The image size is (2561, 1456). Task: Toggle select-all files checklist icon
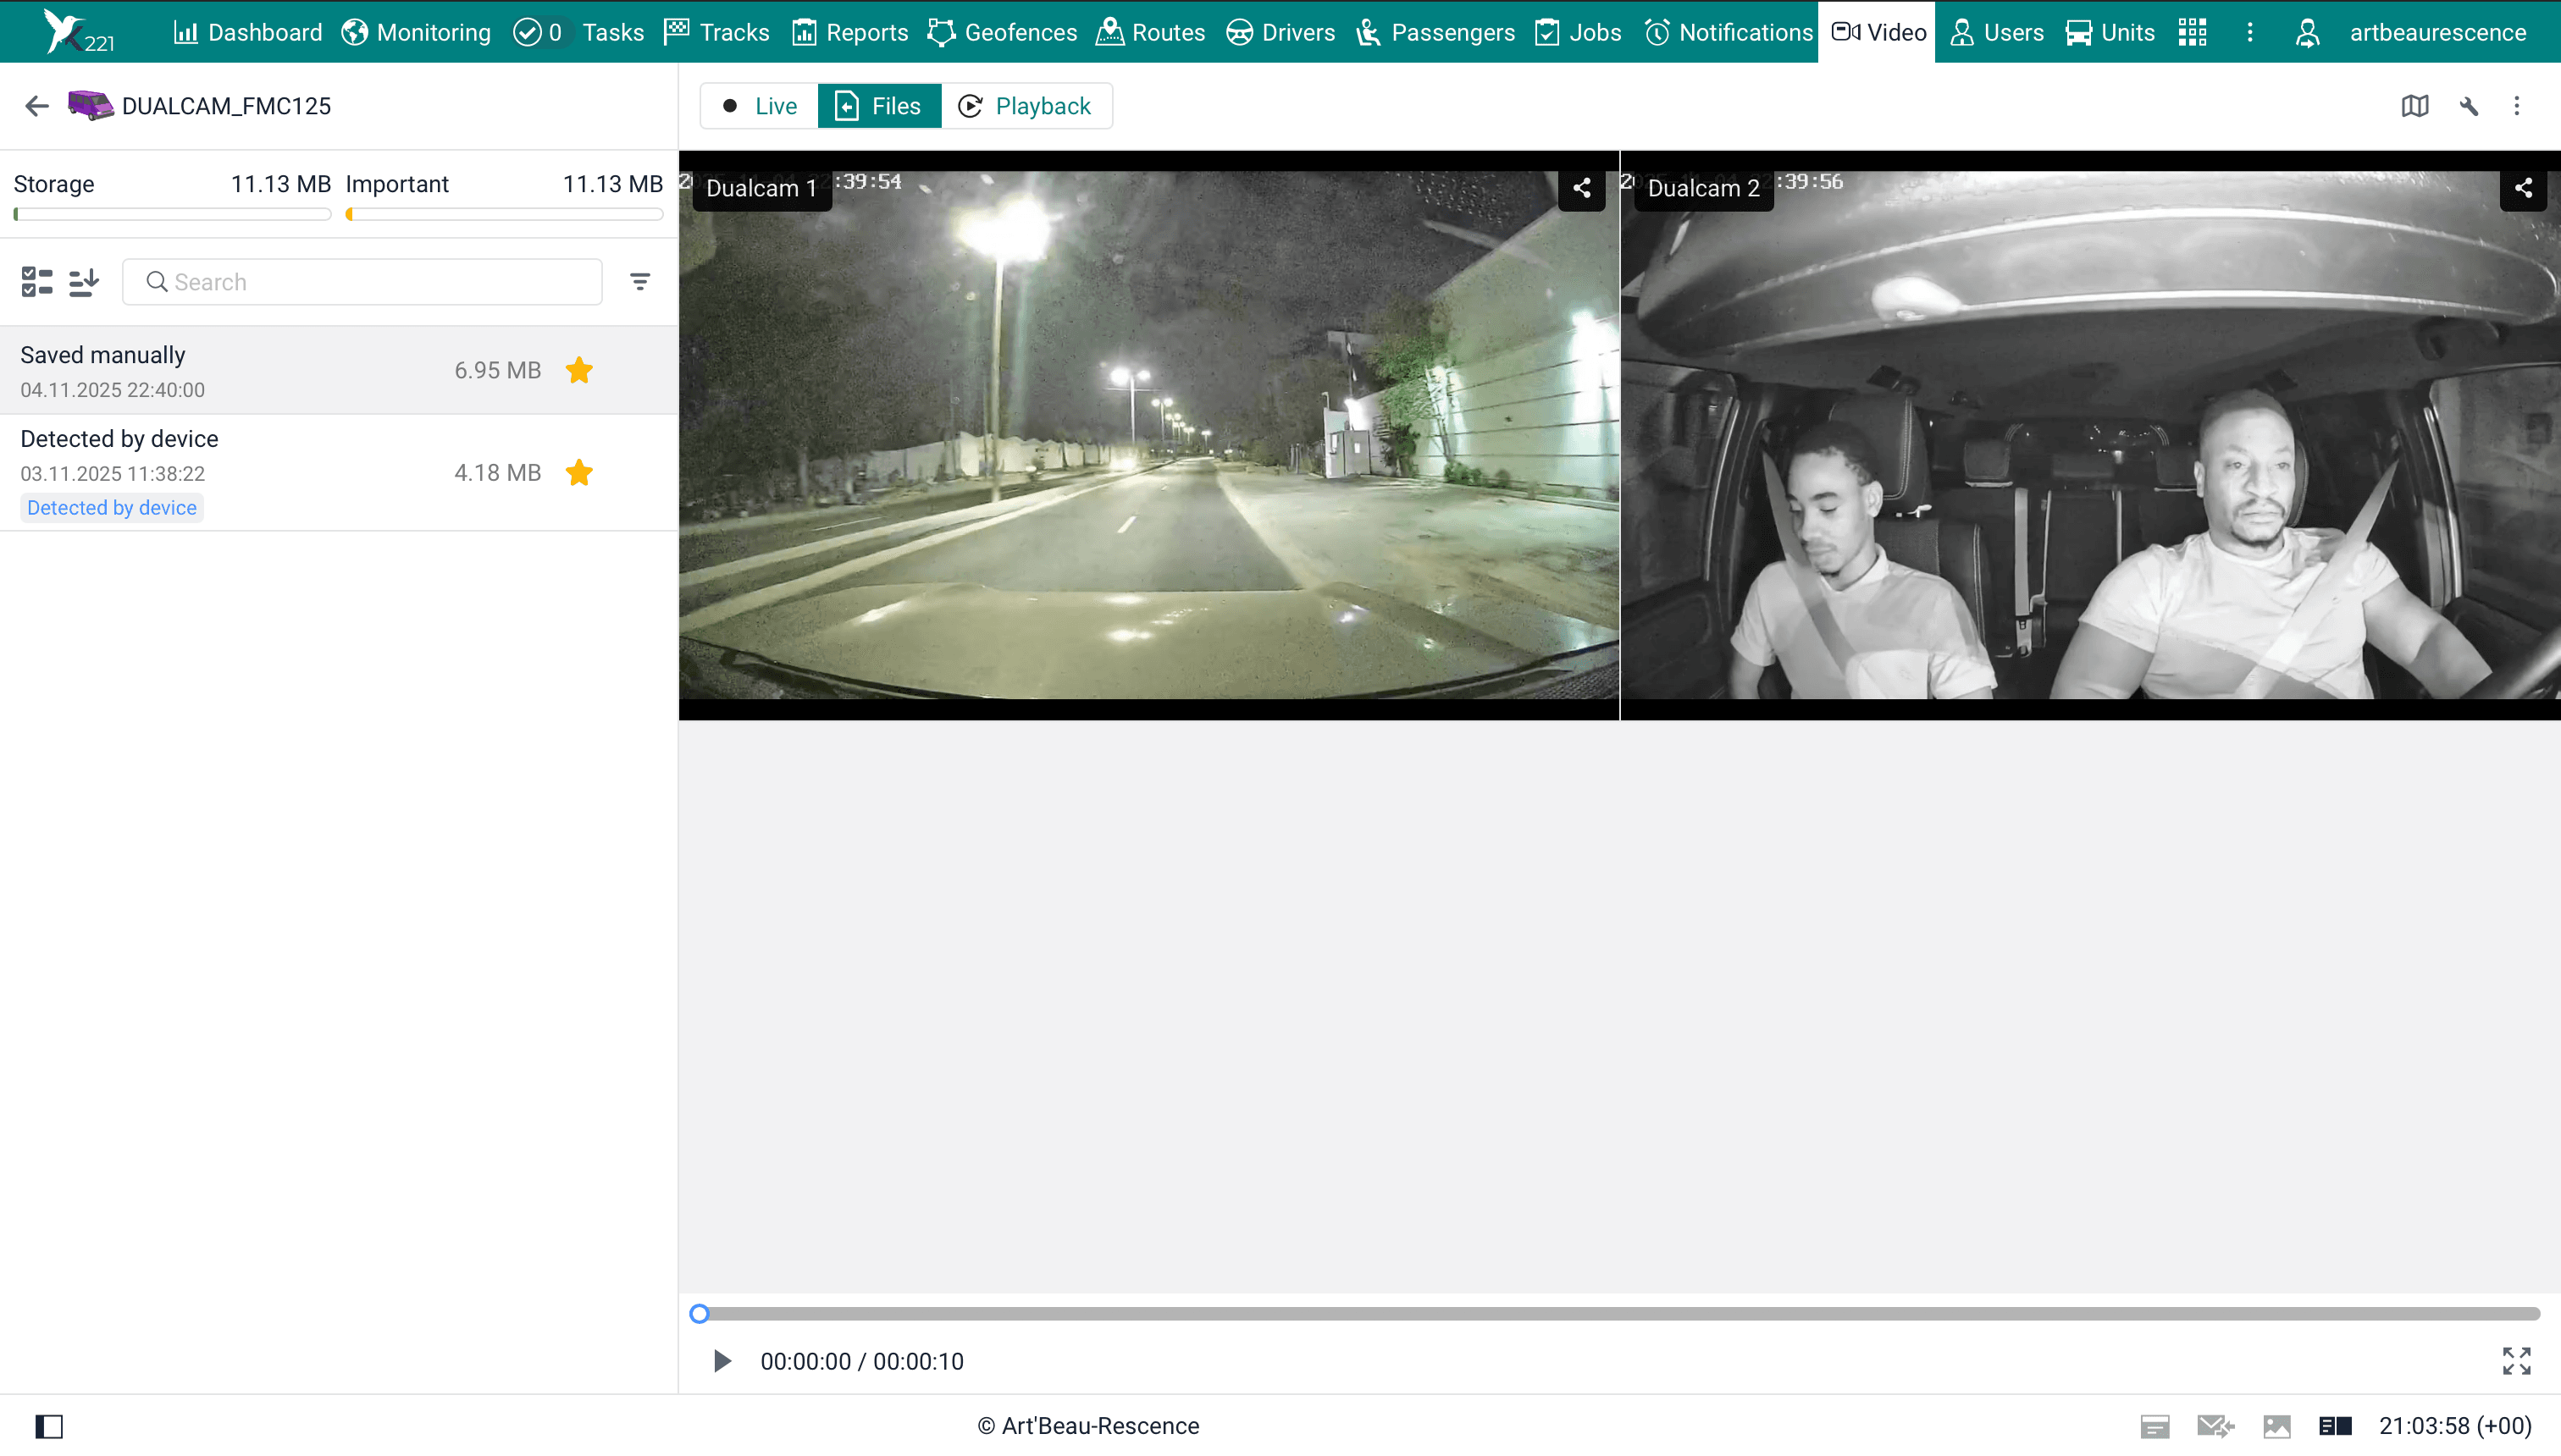[x=37, y=282]
